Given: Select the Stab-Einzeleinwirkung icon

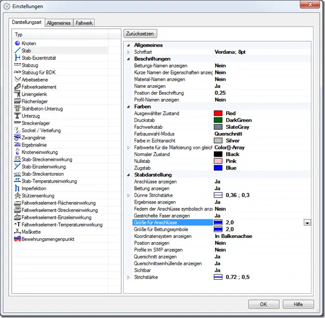Looking at the screenshot, I should click(18, 166).
